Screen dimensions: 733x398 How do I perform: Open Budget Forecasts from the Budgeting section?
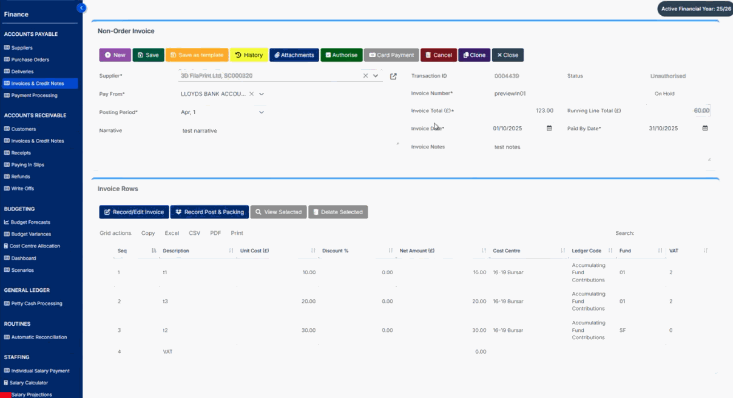(30, 222)
